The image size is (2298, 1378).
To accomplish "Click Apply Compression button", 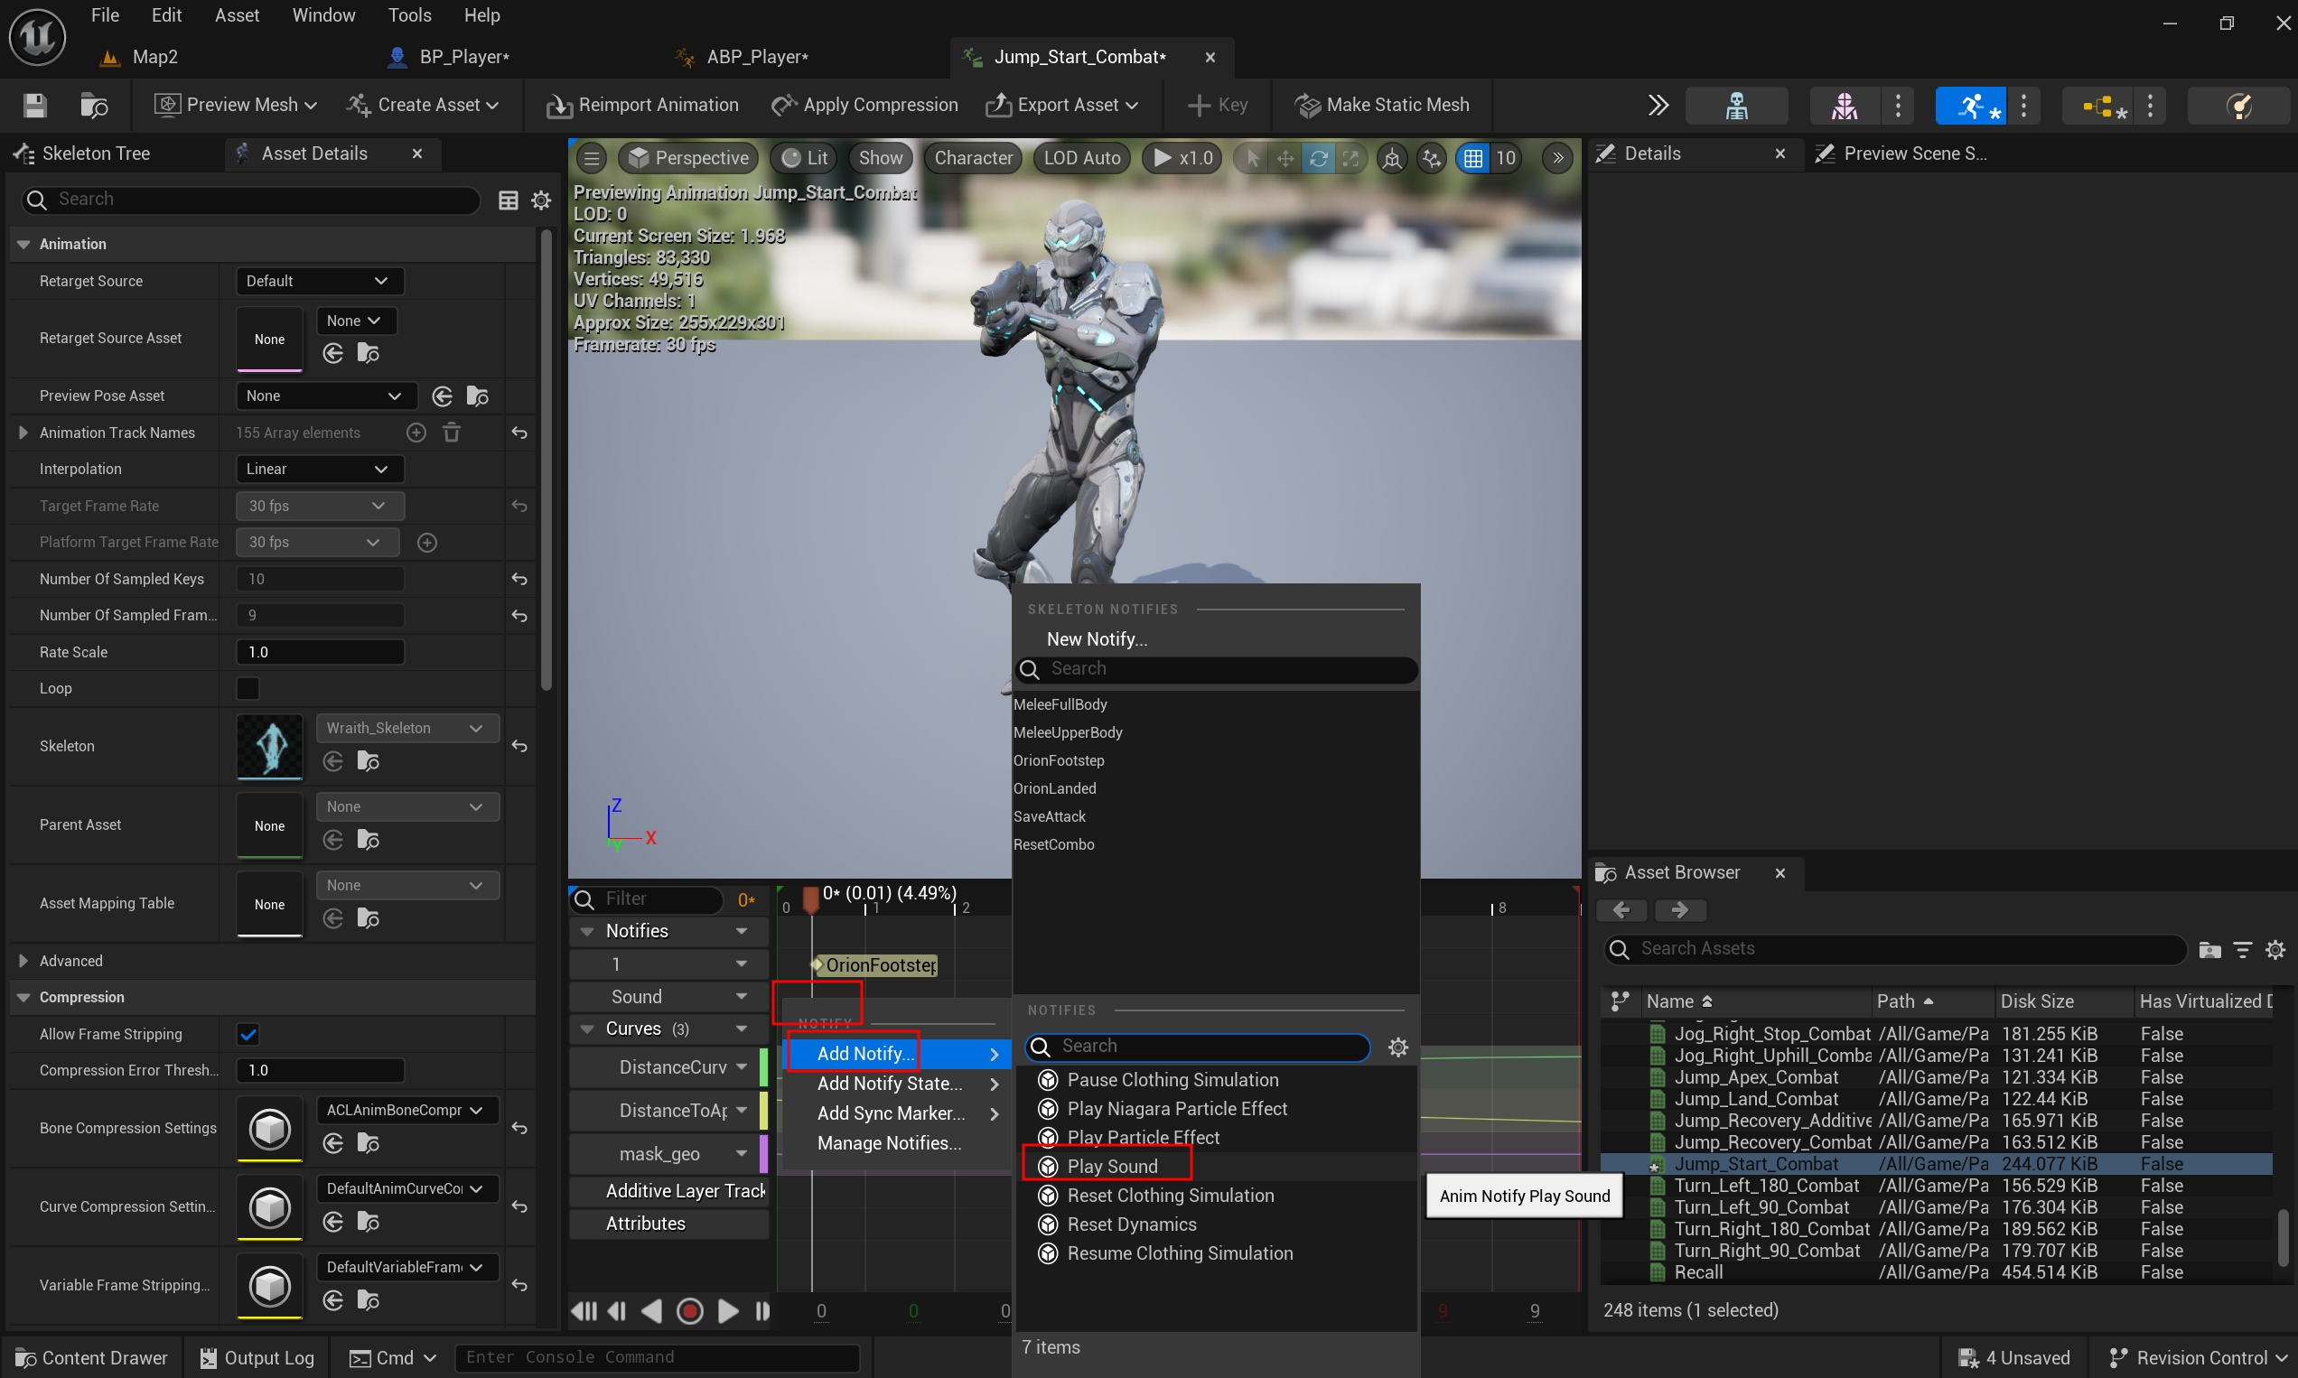I will pyautogui.click(x=864, y=105).
